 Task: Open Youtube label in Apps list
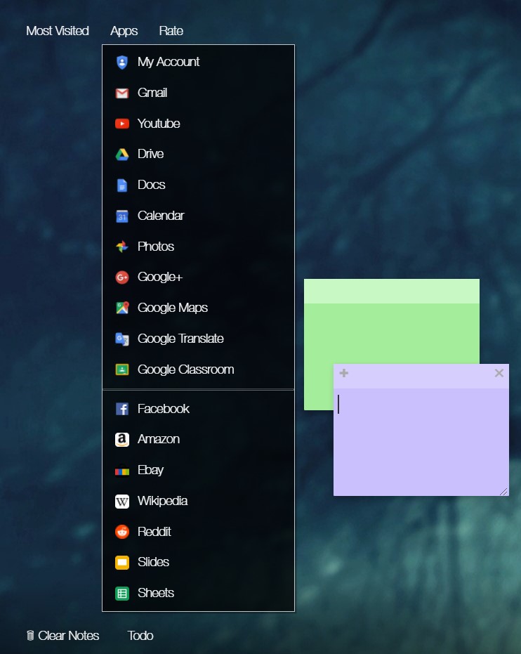tap(159, 124)
